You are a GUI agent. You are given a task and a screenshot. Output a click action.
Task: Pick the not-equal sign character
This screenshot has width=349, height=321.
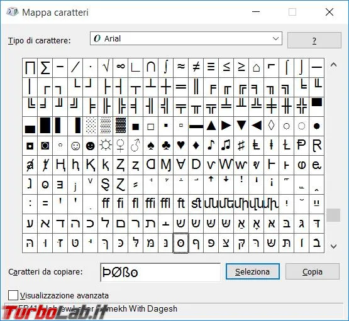(196, 68)
